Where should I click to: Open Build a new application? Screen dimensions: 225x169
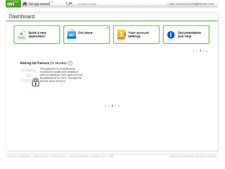point(37,35)
